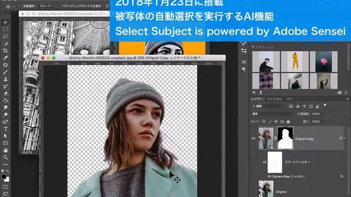351x197 pixels.
Task: Select the yellow figure library graphic
Action: click(x=295, y=61)
